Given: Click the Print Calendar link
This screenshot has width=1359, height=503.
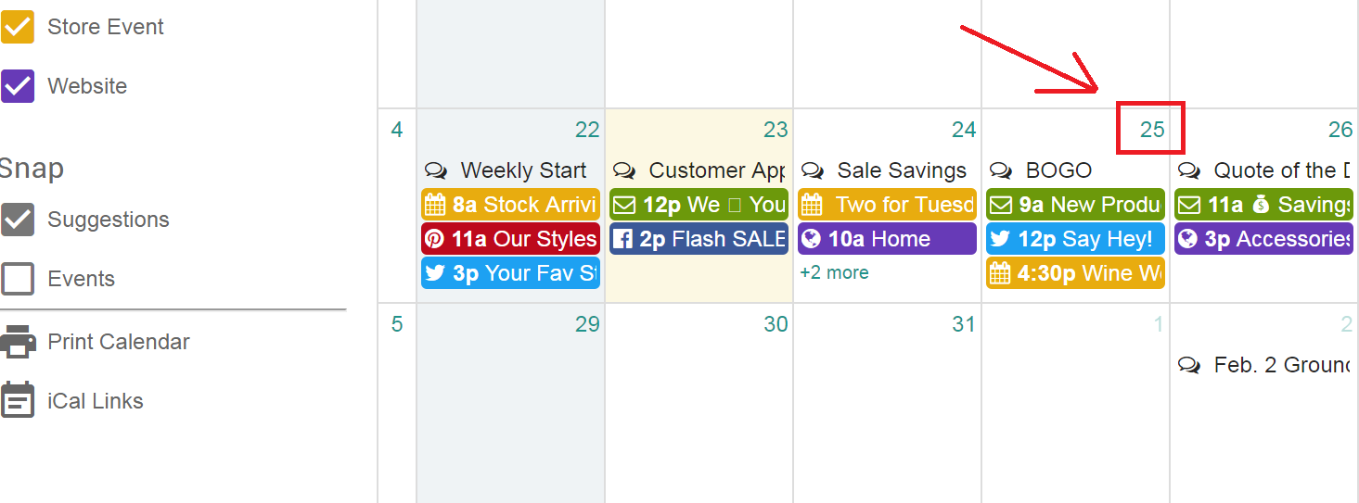Looking at the screenshot, I should point(118,342).
